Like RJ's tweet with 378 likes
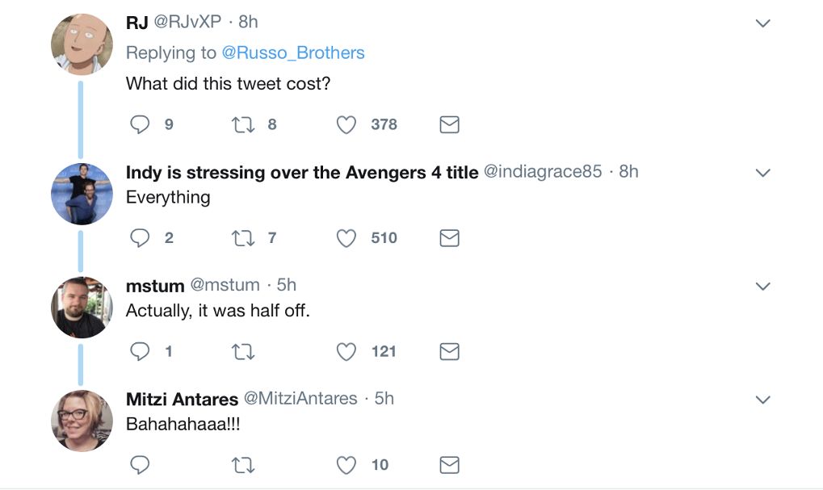This screenshot has width=823, height=490. click(x=346, y=124)
